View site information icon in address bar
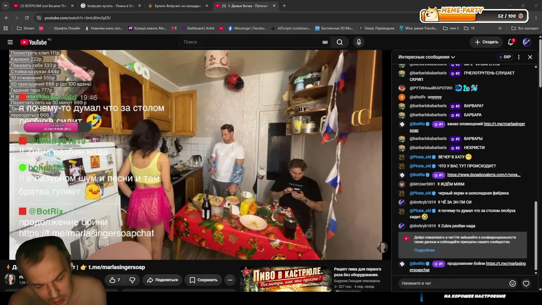 (x=39, y=18)
